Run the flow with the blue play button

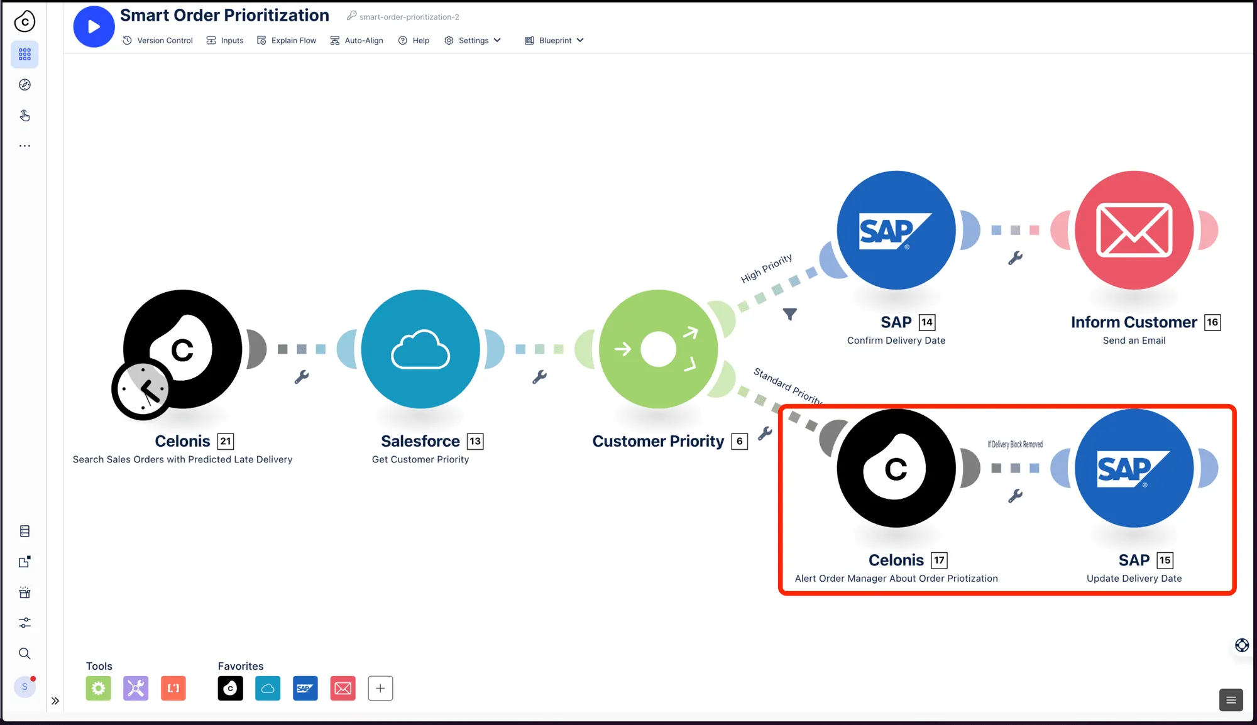pos(94,26)
